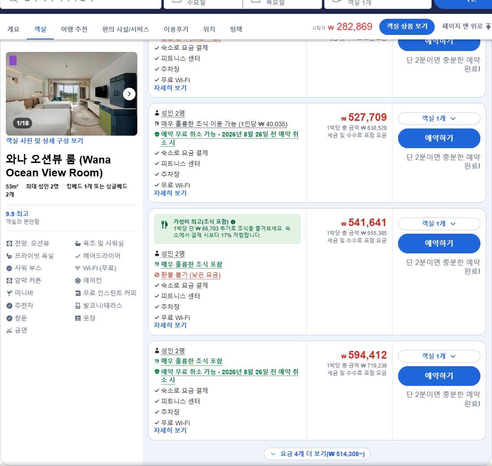Viewport: 492px width, 466px height.
Task: Click the back-to-top arrow icon
Action: pos(488,26)
